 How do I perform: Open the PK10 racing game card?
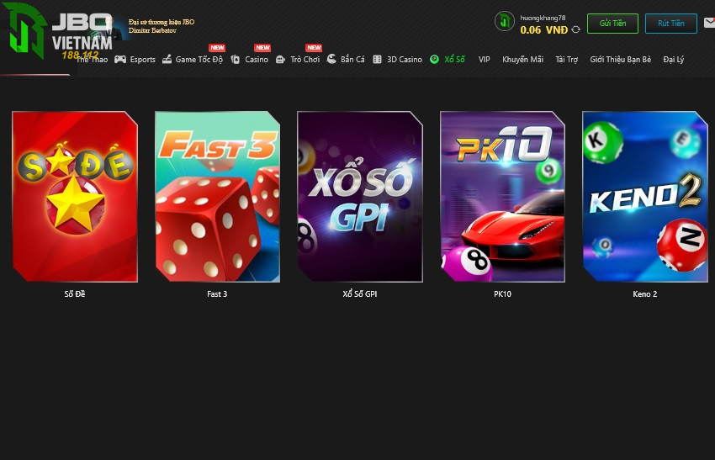(x=502, y=197)
